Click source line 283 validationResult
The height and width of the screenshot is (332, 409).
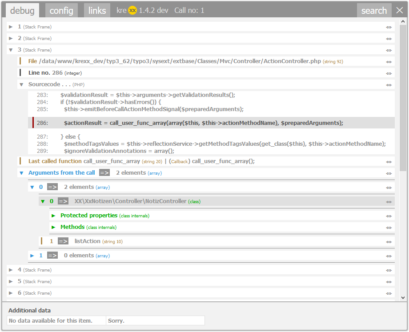point(148,95)
